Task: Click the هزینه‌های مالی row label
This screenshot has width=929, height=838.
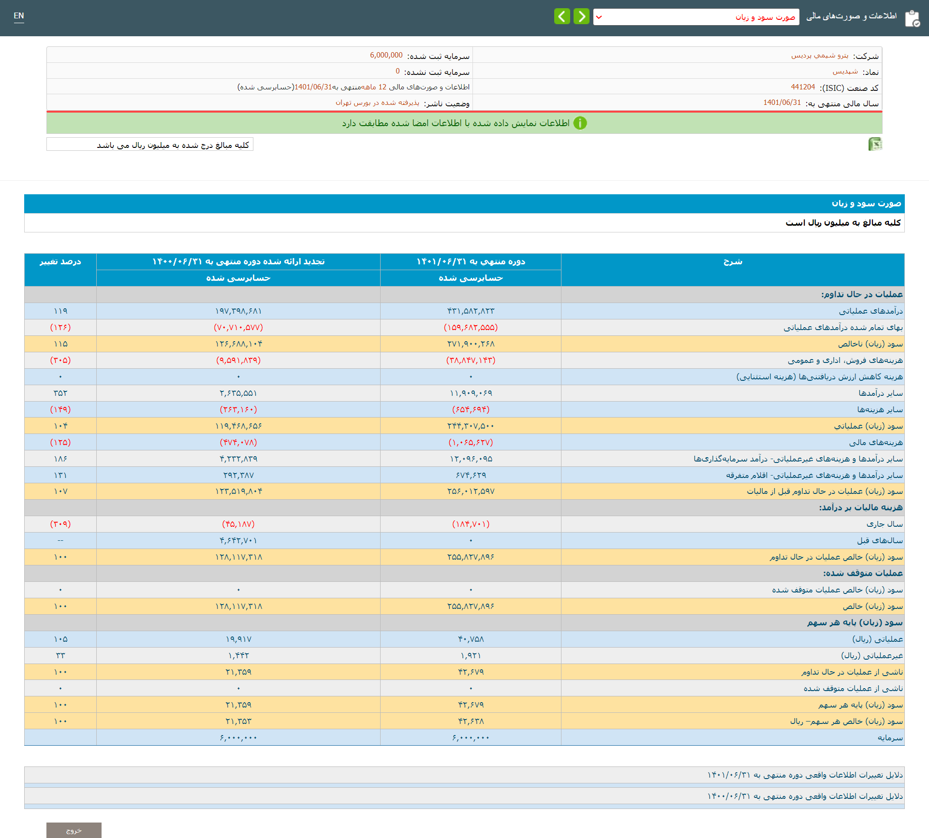Action: click(876, 442)
